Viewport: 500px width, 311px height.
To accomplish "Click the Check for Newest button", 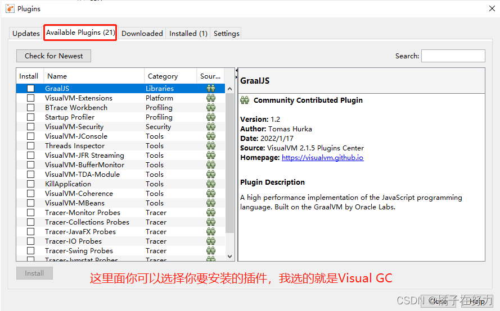I will 53,56.
